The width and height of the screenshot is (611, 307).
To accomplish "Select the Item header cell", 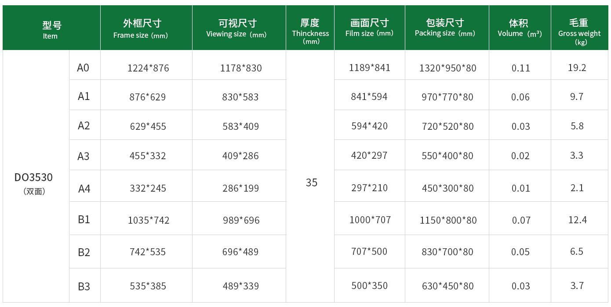I will pyautogui.click(x=51, y=28).
